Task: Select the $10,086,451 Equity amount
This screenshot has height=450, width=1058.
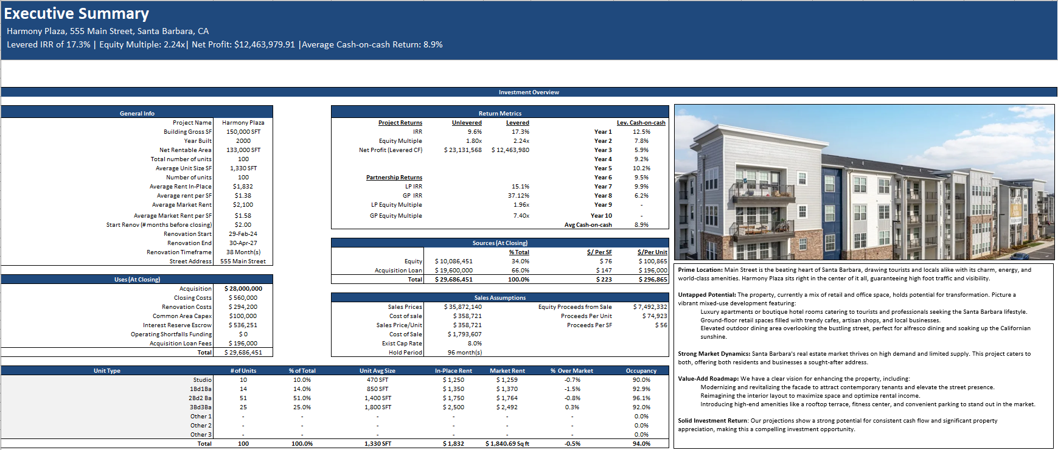Action: point(453,261)
